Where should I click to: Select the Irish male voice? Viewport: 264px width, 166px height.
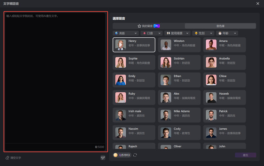coord(134,115)
